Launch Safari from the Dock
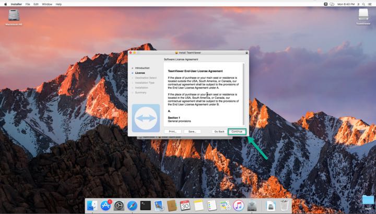 132,206
